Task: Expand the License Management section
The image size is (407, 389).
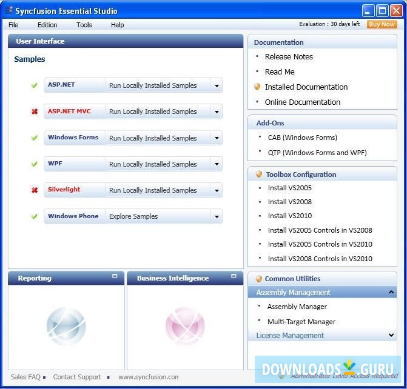Action: pos(391,335)
